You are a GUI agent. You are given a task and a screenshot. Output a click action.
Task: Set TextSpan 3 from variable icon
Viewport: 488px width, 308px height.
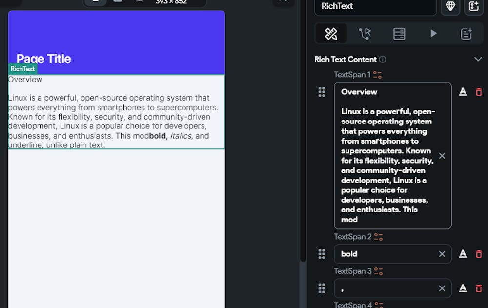point(379,271)
